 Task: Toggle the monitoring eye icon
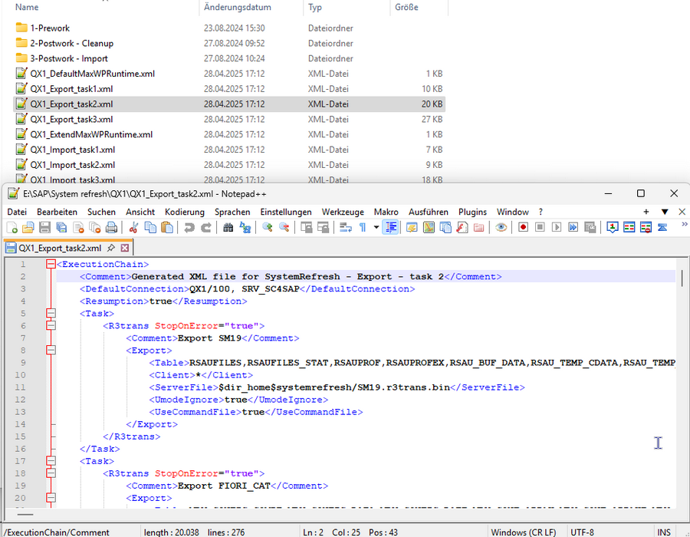pos(501,228)
